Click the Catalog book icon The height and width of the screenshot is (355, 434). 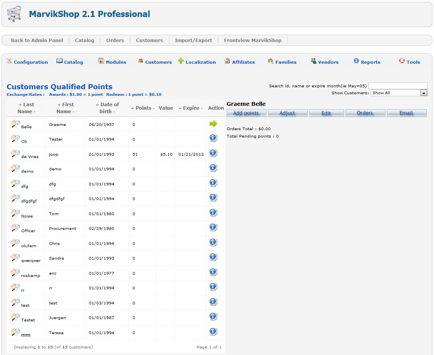pos(59,61)
